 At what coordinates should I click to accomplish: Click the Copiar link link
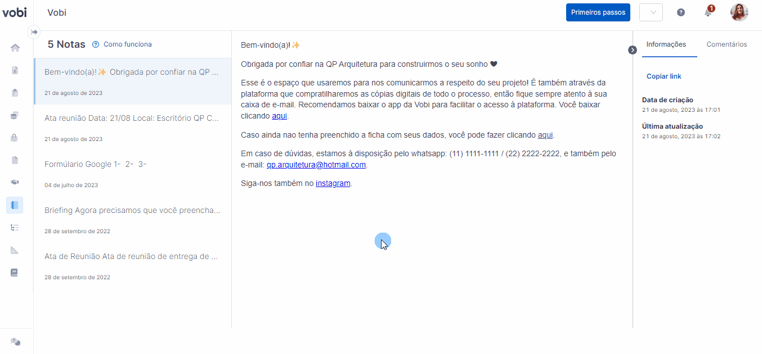(664, 76)
